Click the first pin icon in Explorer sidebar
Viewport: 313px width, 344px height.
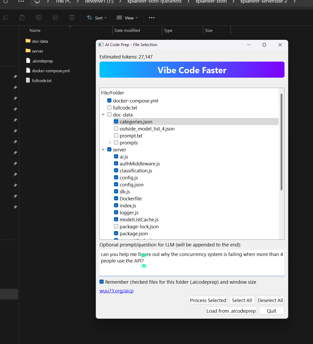[15, 77]
